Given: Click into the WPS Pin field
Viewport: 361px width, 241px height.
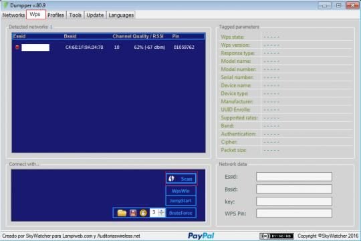Looking at the screenshot, I should click(294, 214).
